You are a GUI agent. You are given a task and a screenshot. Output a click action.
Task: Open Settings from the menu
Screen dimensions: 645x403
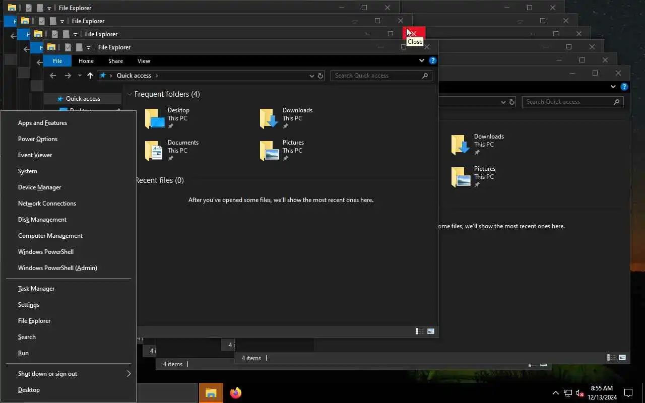[x=69, y=305]
